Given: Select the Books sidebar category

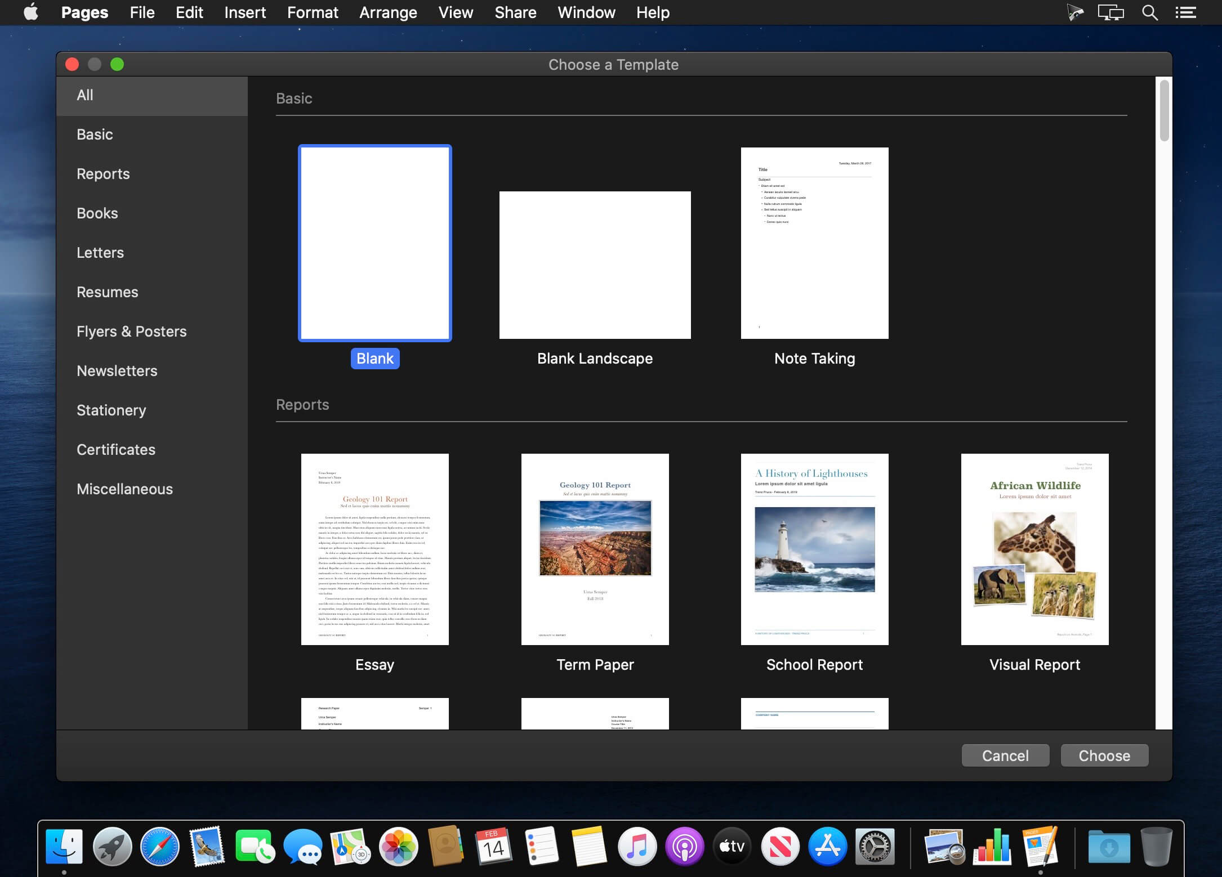Looking at the screenshot, I should 97,212.
